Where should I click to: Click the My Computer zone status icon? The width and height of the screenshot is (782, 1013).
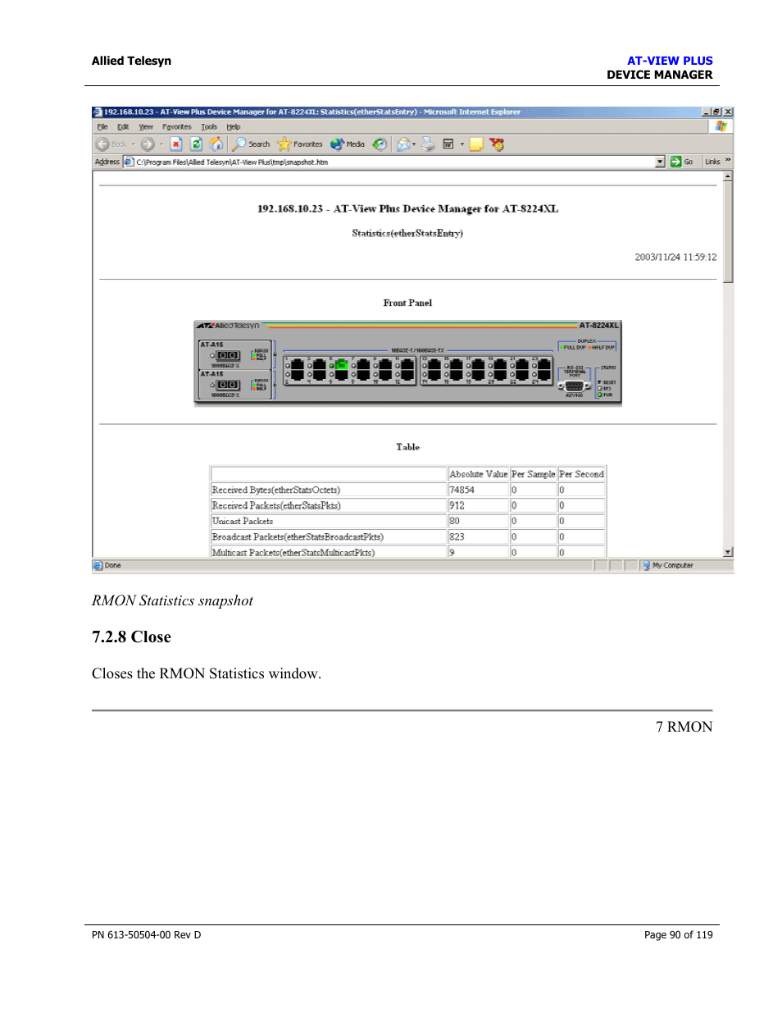point(646,565)
